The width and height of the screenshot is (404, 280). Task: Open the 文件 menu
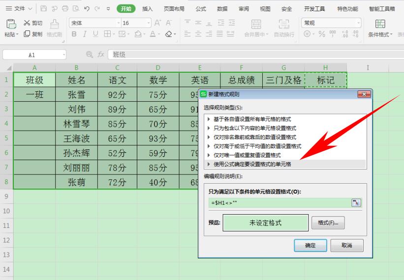19,9
